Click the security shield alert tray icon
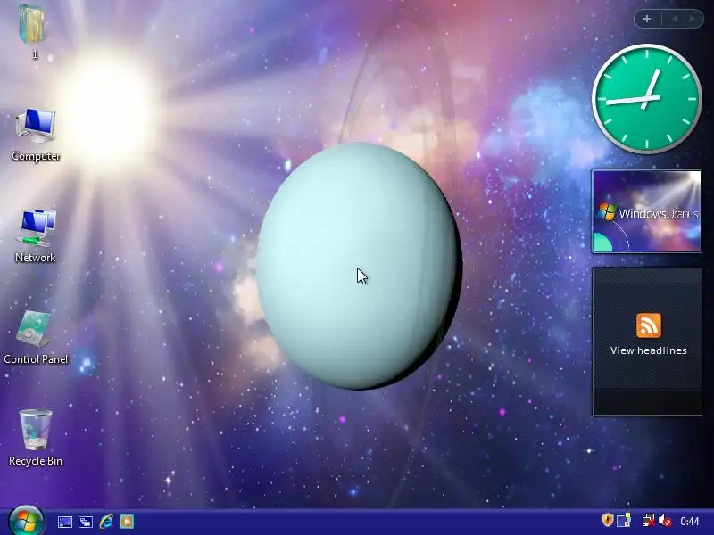Viewport: 714px width, 535px height. point(608,520)
